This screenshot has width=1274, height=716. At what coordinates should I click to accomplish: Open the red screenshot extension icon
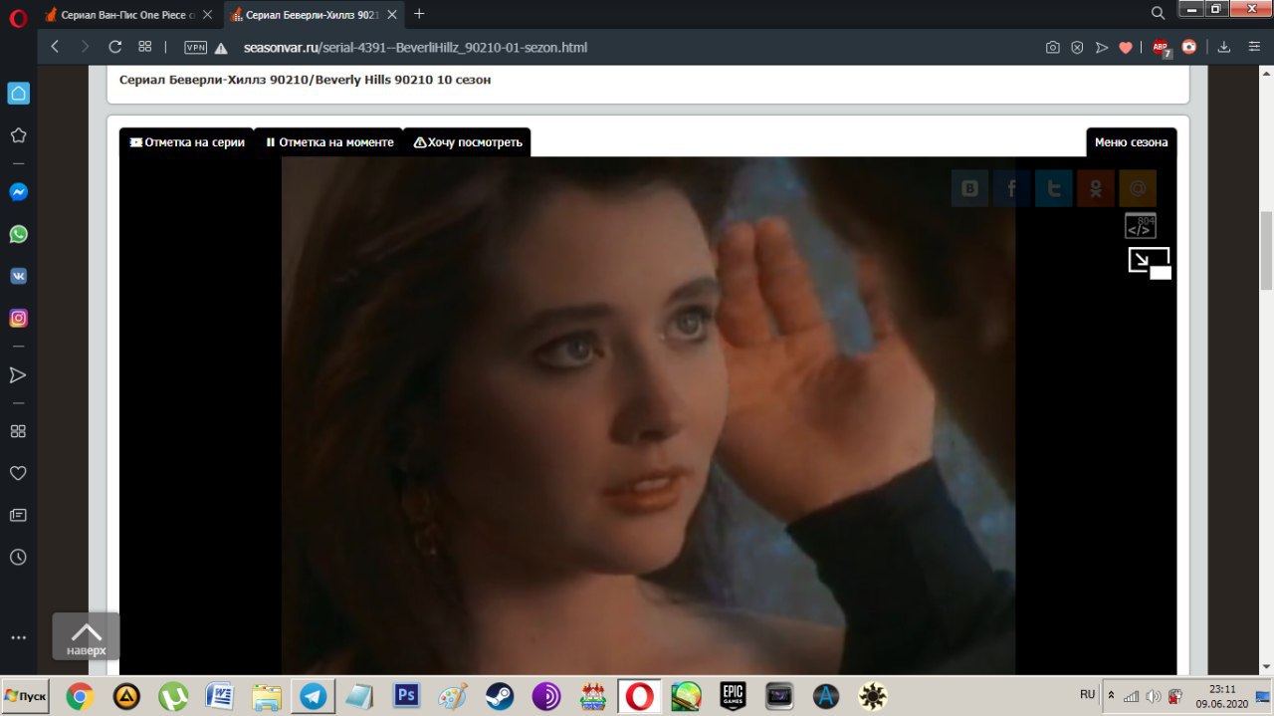click(x=1188, y=47)
